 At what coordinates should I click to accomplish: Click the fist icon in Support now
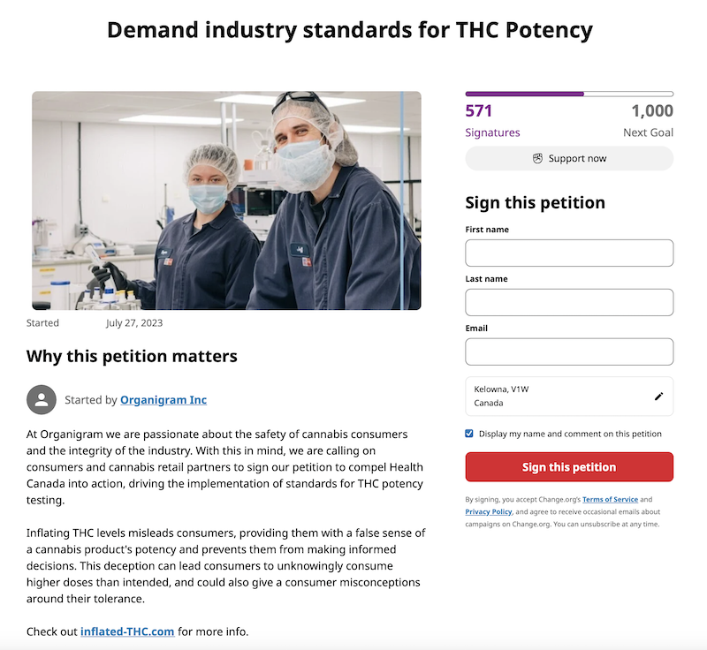click(x=537, y=159)
